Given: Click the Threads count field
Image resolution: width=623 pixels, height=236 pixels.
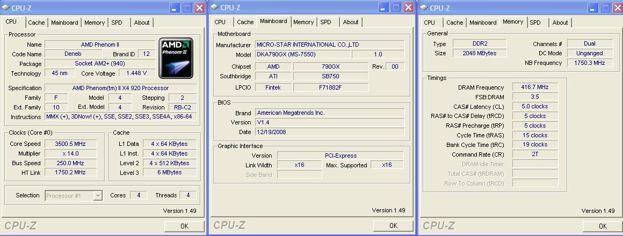Looking at the screenshot, I should pyautogui.click(x=188, y=195).
